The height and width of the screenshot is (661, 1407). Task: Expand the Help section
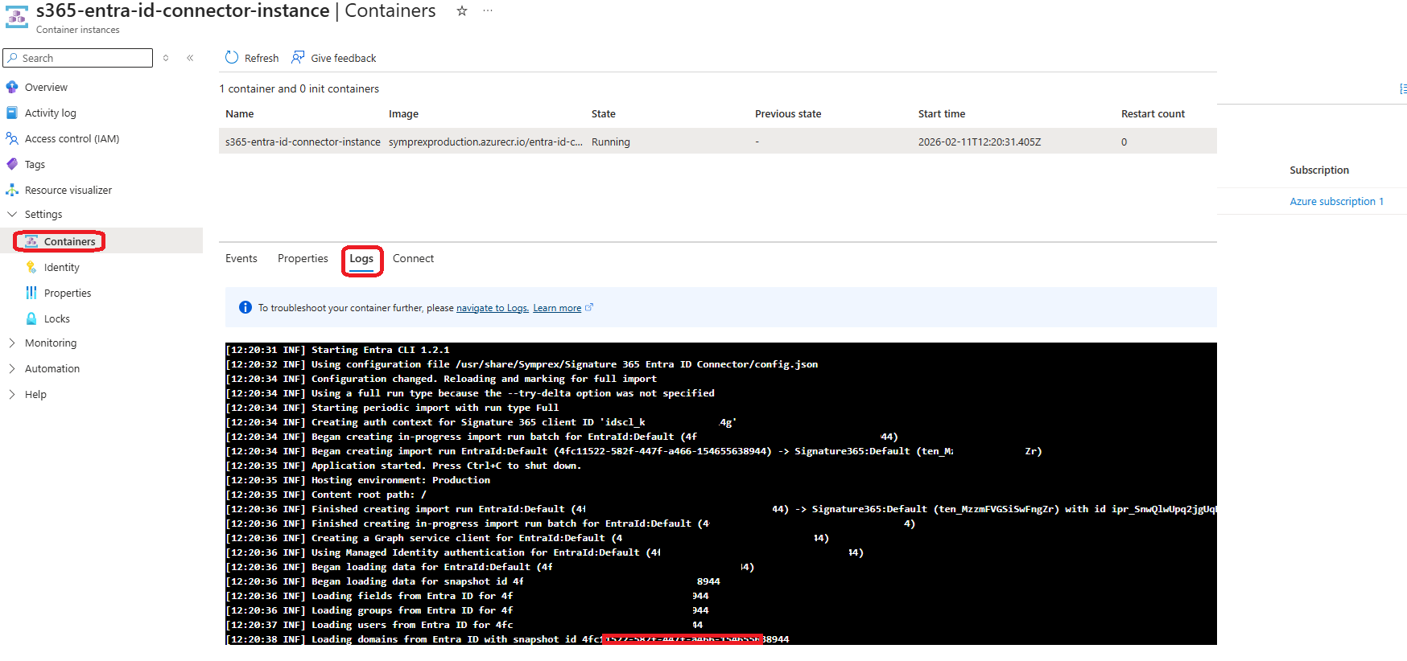12,394
